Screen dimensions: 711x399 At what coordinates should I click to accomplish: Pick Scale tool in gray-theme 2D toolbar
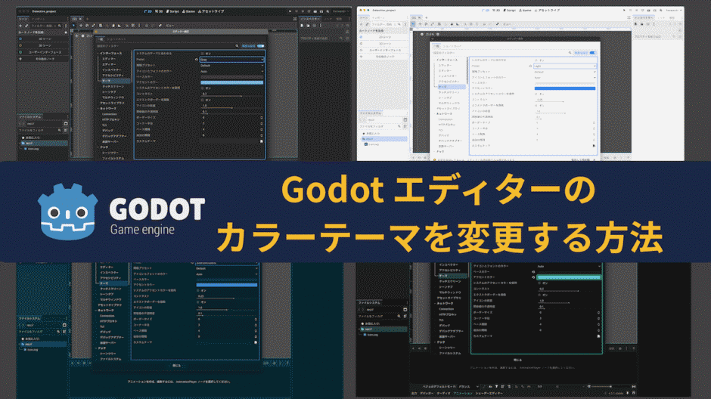93,26
